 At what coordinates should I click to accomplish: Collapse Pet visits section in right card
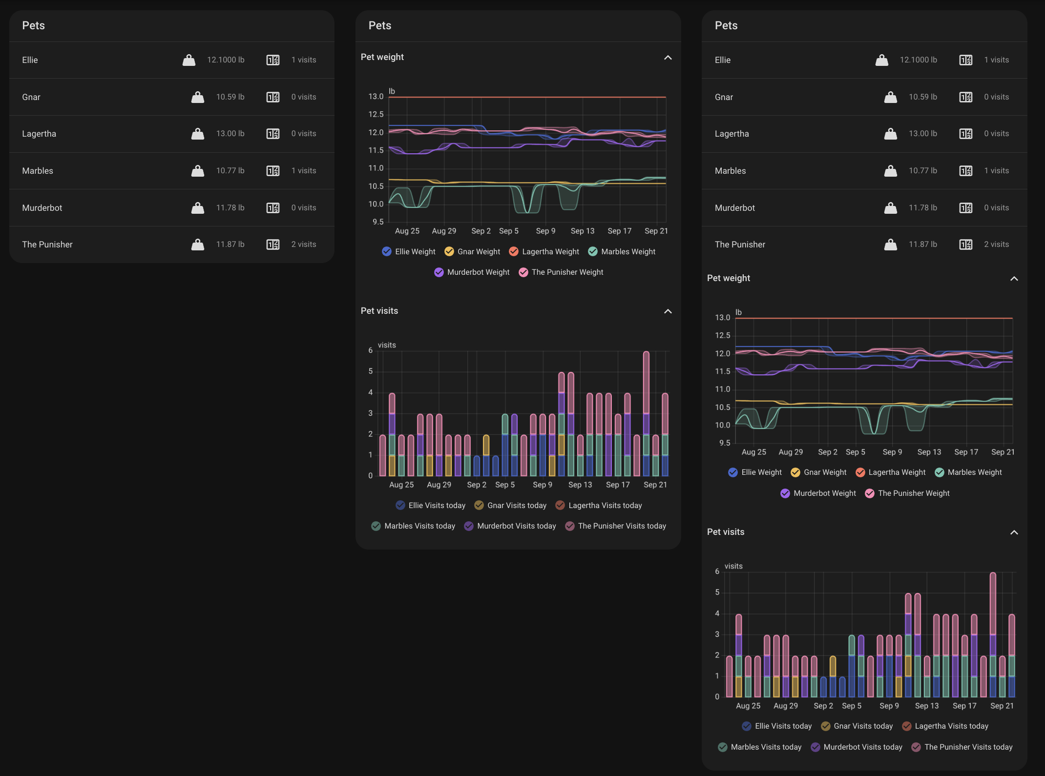1014,532
